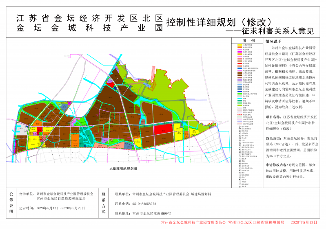This screenshot has height=230, width=326.
Task: Click the olive green 农林用地 legend swatch
Action: [240, 105]
